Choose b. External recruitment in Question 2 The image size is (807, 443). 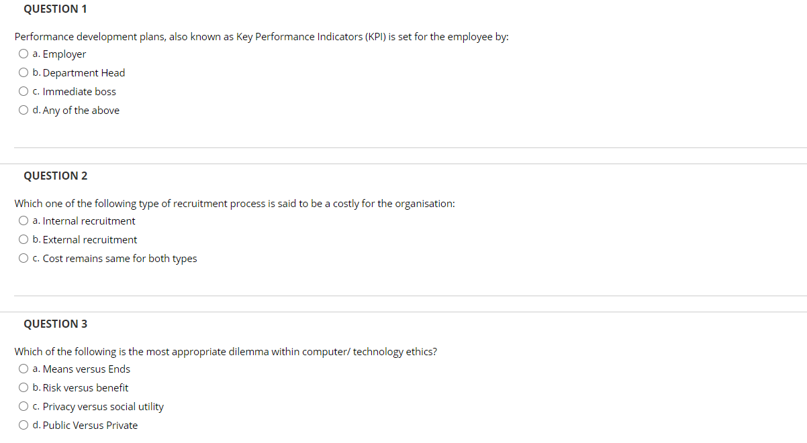[23, 239]
